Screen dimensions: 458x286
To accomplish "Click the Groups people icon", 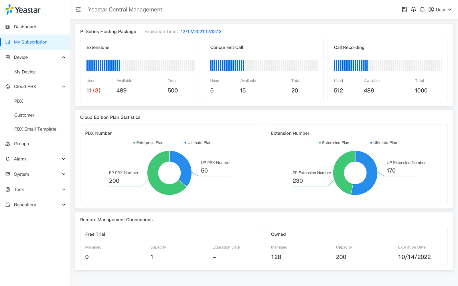I will click(8, 144).
